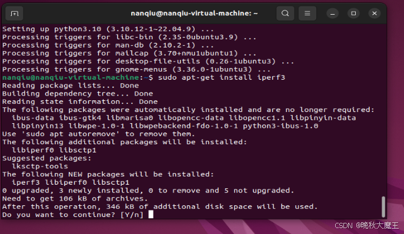Open the terminal search tool
This screenshot has height=234, width=404.
point(285,13)
